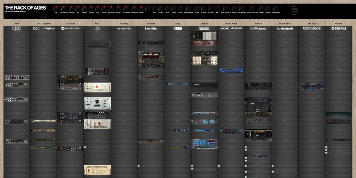Toggle the DOD-Digitech filter switch
The width and height of the screenshot is (356, 178).
pos(64,9)
